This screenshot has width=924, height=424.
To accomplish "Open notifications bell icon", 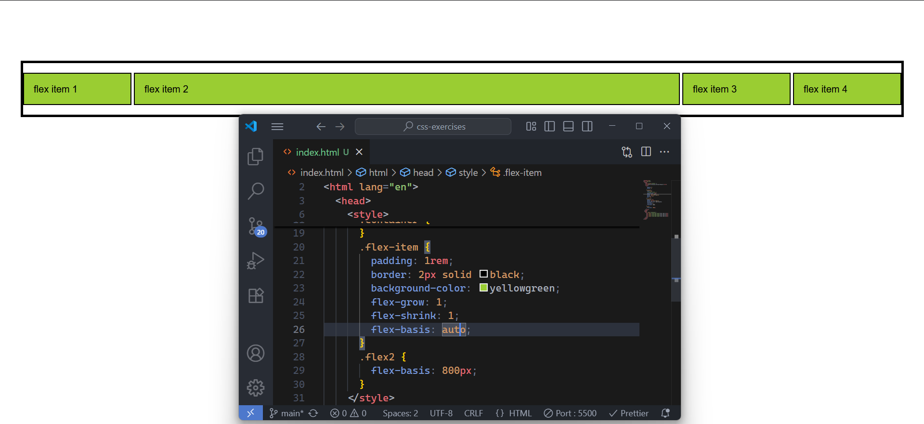I will point(665,413).
